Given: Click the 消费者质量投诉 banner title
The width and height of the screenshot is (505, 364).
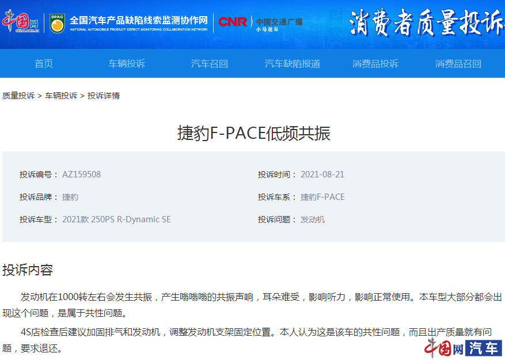Looking at the screenshot, I should (427, 22).
